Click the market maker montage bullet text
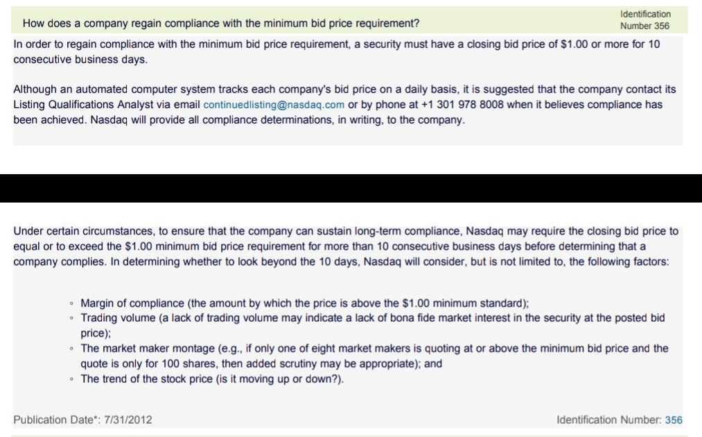 374,356
